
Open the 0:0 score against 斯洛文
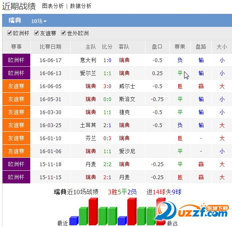[x=107, y=99]
